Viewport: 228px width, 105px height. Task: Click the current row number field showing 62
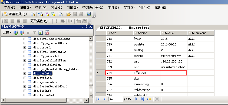[116, 99]
